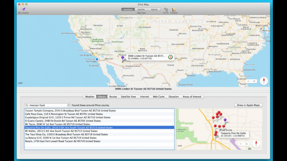
Task: Open the Elevation tab
Action: (x=174, y=97)
